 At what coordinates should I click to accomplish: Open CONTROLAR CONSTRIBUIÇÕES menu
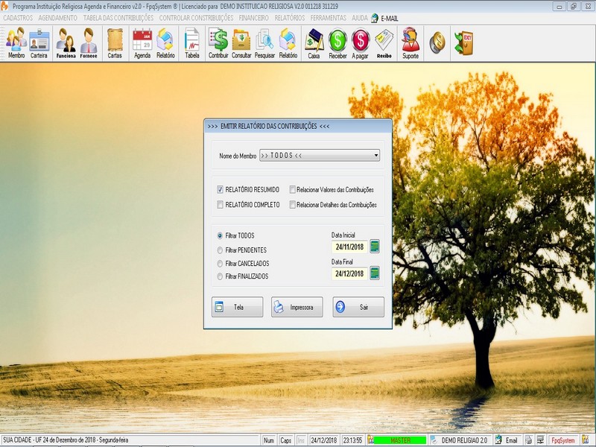tap(196, 18)
